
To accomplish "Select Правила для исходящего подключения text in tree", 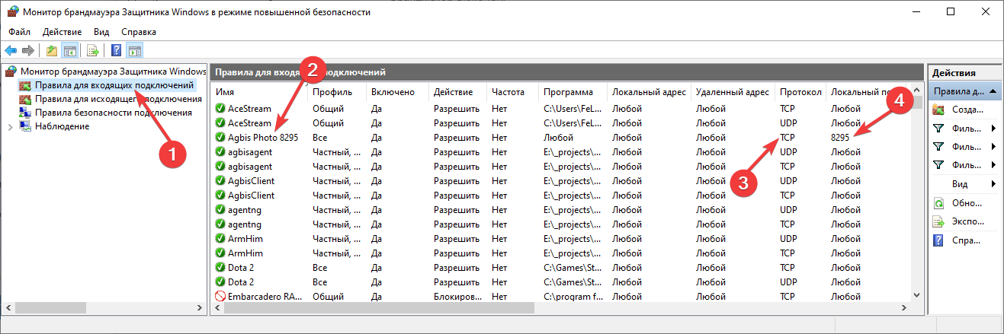I will coord(118,99).
